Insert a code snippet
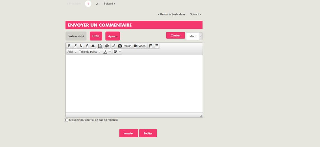This screenshot has width=320, height=147. pos(100,46)
